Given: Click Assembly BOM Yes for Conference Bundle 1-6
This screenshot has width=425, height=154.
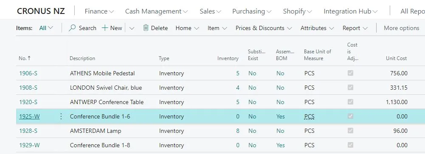Looking at the screenshot, I should 281,116.
